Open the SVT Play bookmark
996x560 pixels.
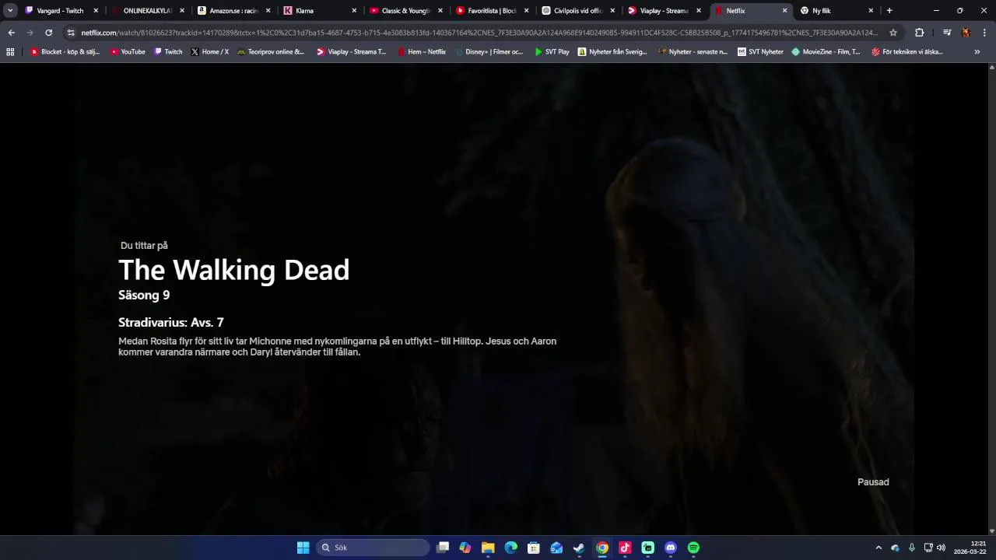pyautogui.click(x=552, y=52)
